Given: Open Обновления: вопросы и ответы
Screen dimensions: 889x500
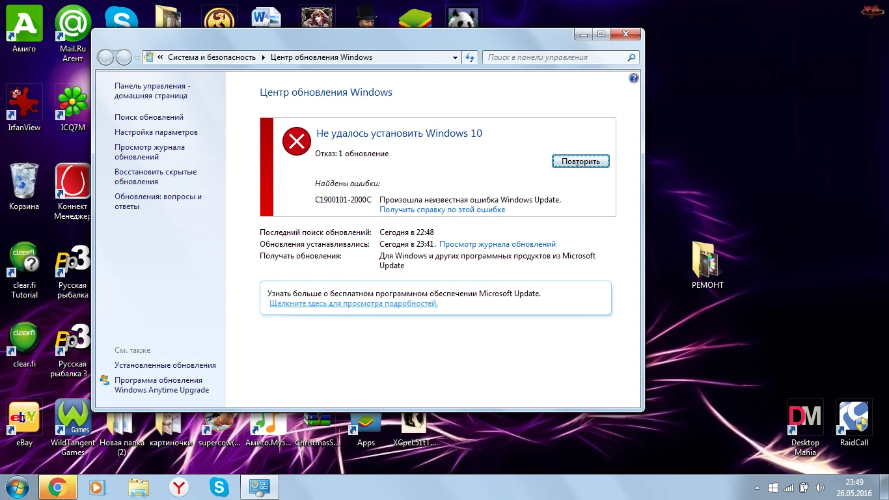Looking at the screenshot, I should [158, 201].
